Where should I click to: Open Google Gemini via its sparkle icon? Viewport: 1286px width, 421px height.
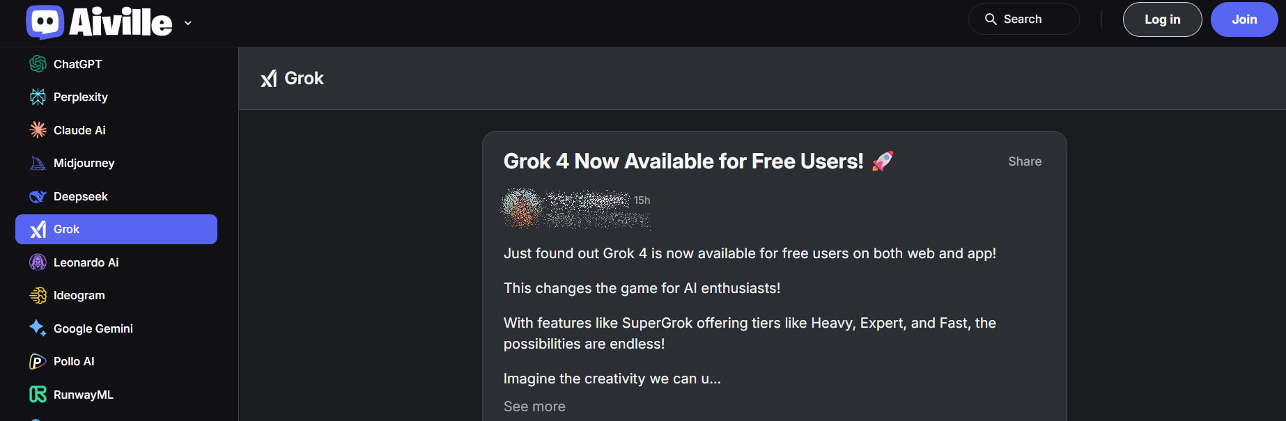[x=38, y=328]
